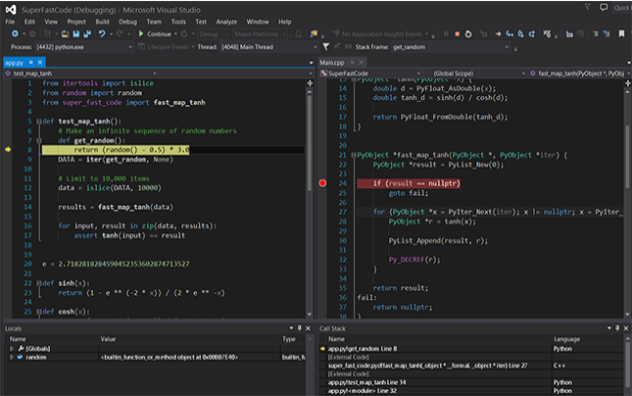Expand the [Globals] row in Locals
632x396 pixels.
tap(12, 348)
